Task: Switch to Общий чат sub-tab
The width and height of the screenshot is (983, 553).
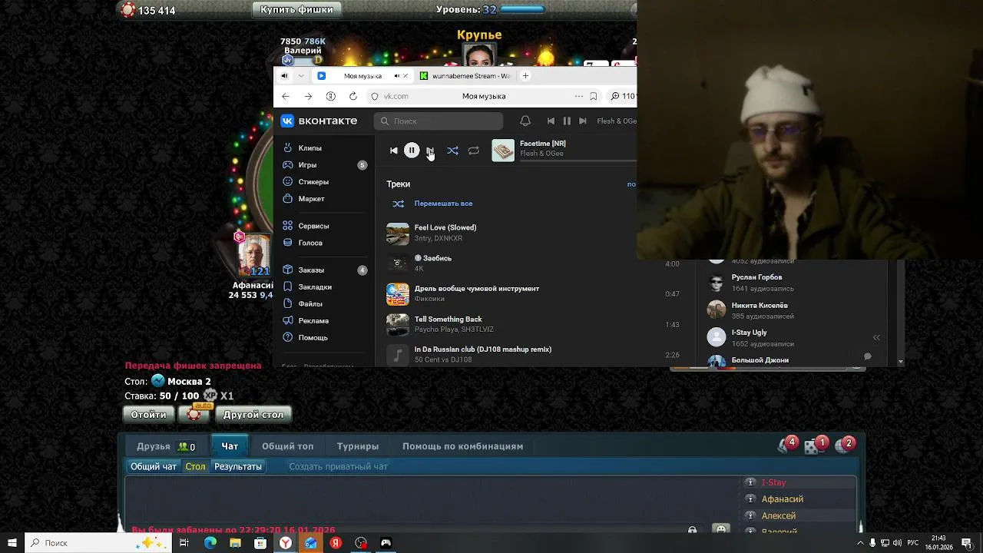Action: (154, 466)
